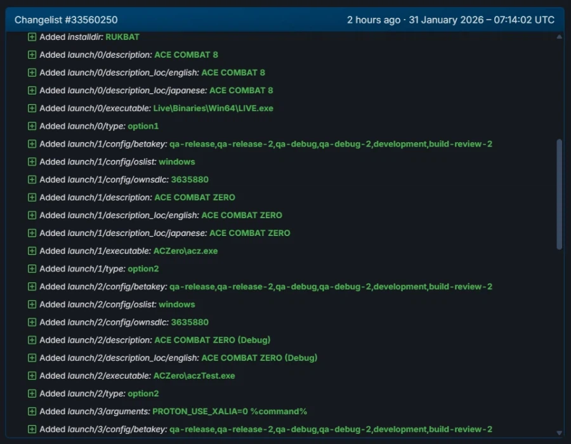This screenshot has width=571, height=444.
Task: Click plus icon beside installdir RUKBAT
Action: click(x=32, y=37)
